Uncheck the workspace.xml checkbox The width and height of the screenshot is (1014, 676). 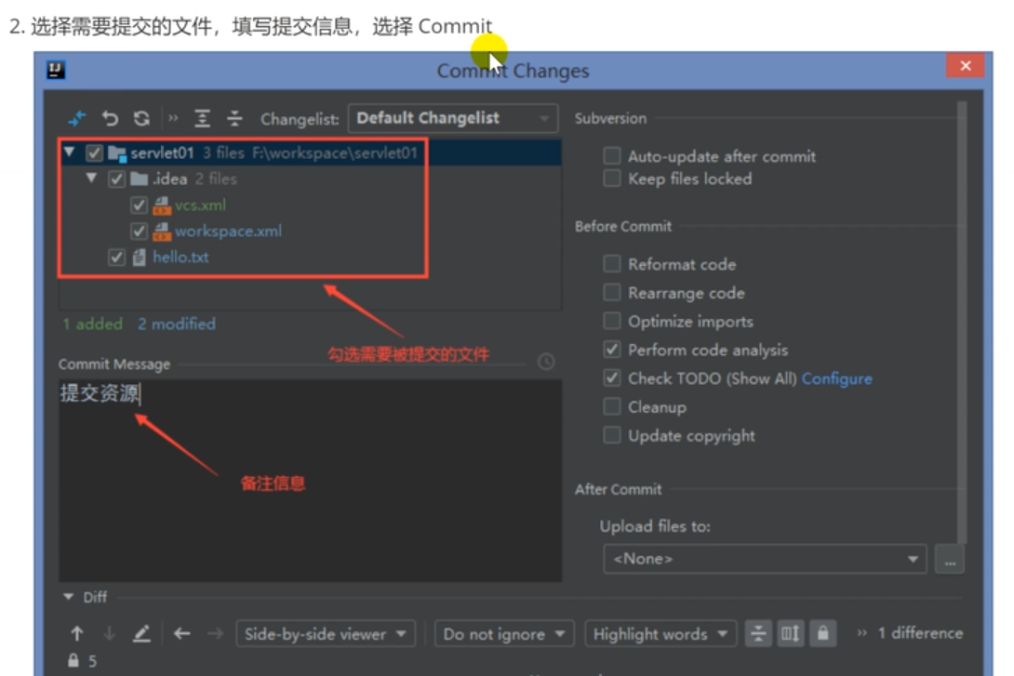click(139, 232)
